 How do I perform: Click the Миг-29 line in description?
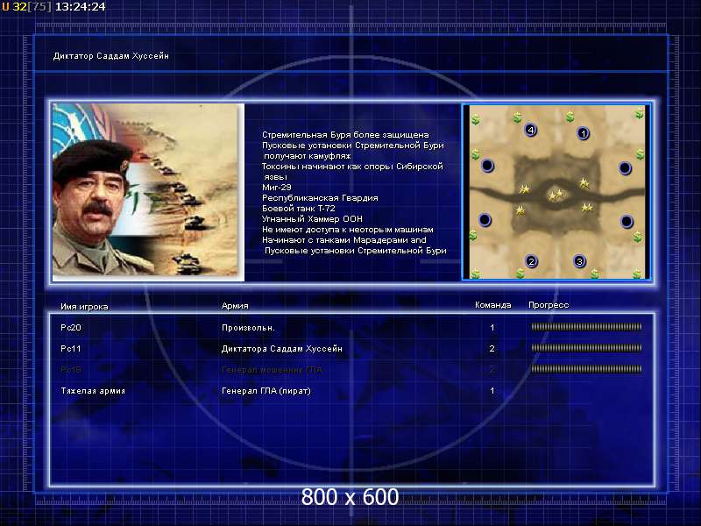click(277, 188)
